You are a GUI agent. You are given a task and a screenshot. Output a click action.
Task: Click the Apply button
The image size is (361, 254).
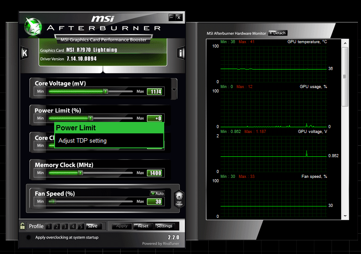point(122,226)
